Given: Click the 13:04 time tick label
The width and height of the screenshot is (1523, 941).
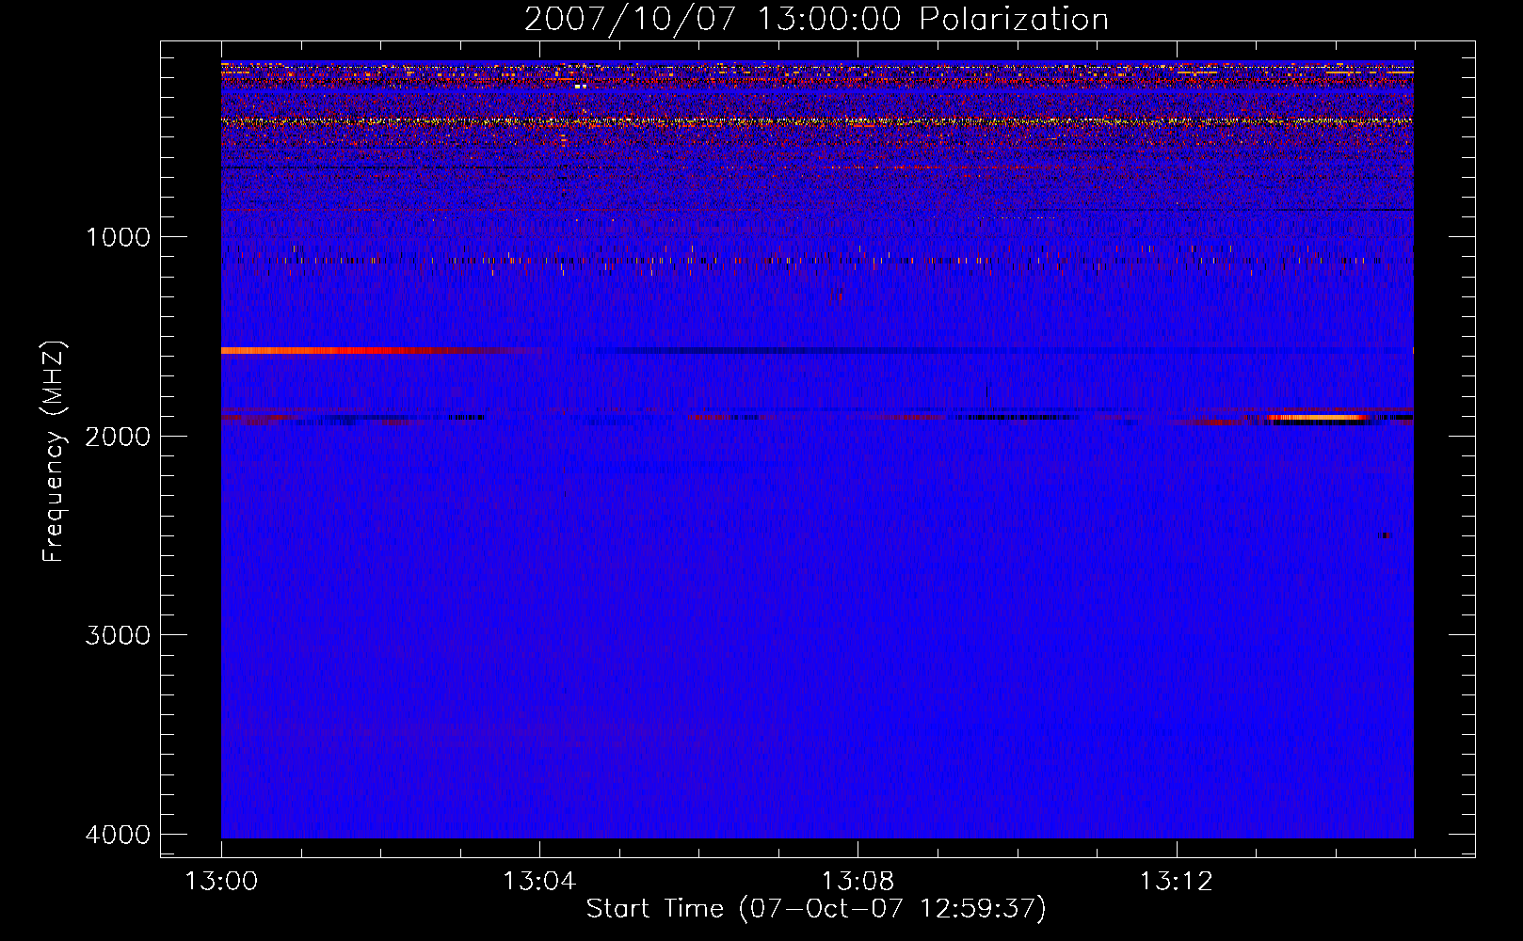Looking at the screenshot, I should [539, 882].
